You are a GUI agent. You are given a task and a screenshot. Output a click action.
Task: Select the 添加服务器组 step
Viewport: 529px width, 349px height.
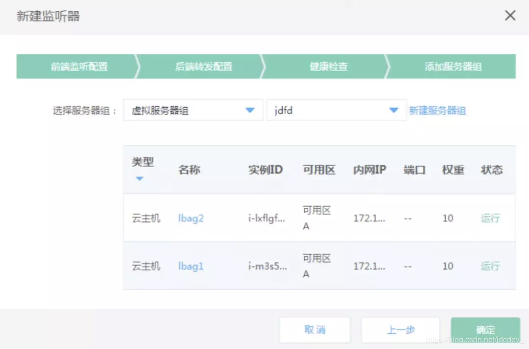pos(451,66)
